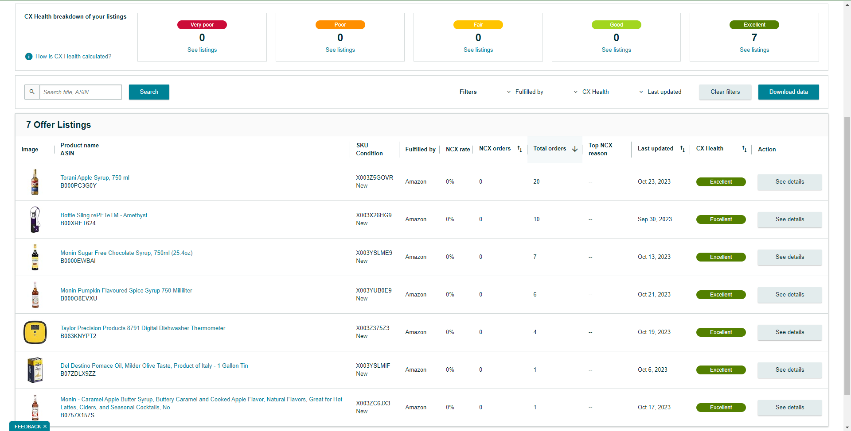Open See listings under Fair
Image resolution: width=851 pixels, height=431 pixels.
click(478, 50)
